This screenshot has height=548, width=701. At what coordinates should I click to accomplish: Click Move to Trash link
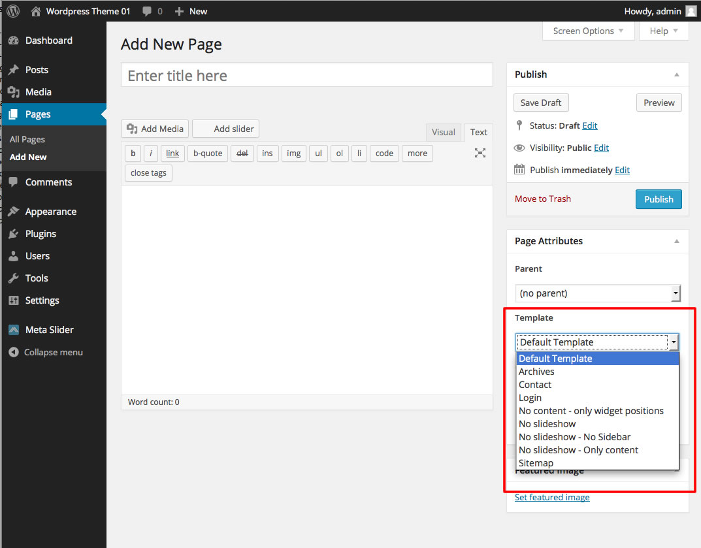pyautogui.click(x=543, y=199)
